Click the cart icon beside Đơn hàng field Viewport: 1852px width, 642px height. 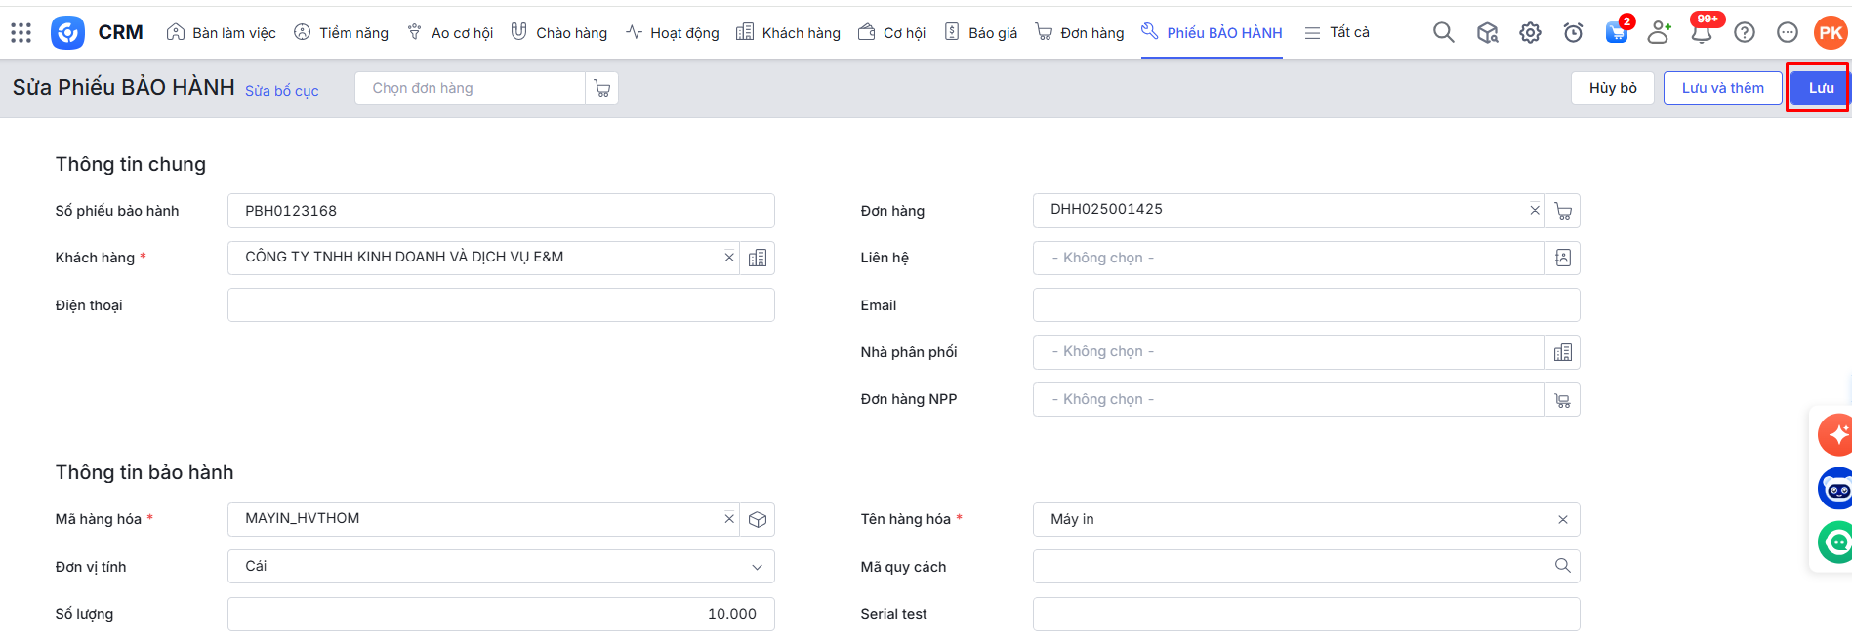(1562, 212)
